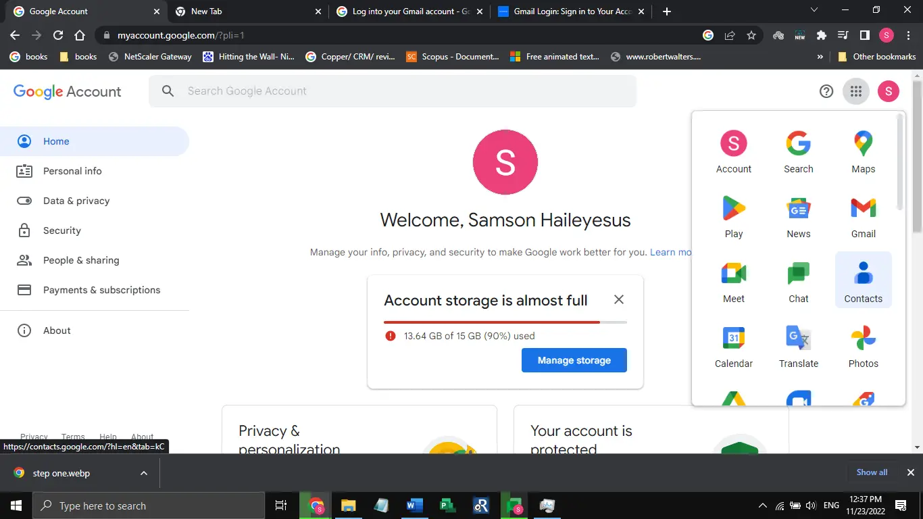Open the Account app in apps panel
Screen dimensions: 923x519
coord(734,151)
